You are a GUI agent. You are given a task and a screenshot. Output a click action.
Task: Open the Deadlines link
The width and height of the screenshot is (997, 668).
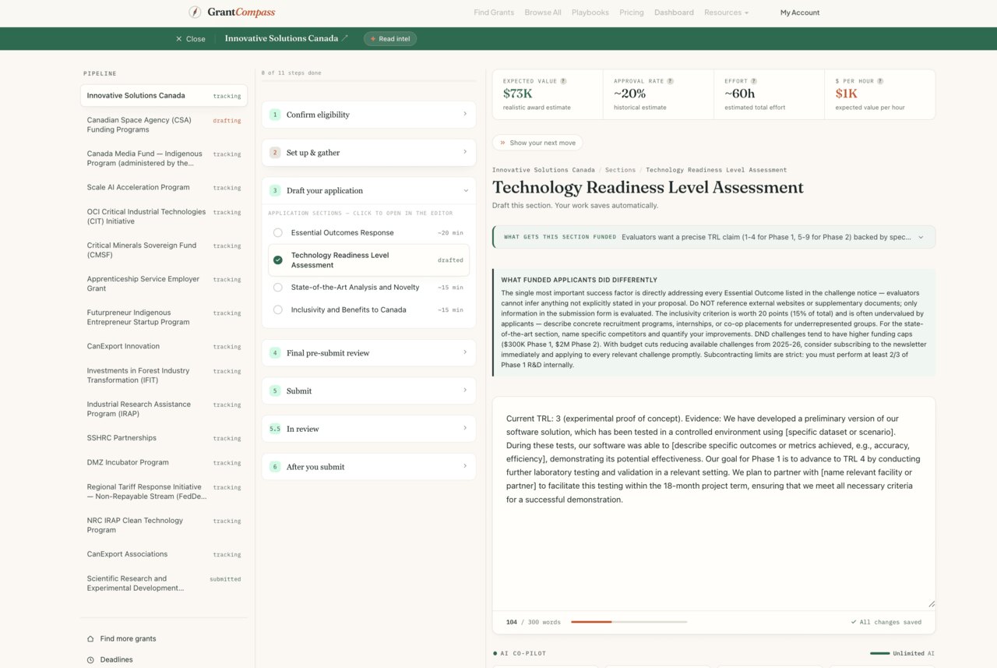(x=116, y=659)
